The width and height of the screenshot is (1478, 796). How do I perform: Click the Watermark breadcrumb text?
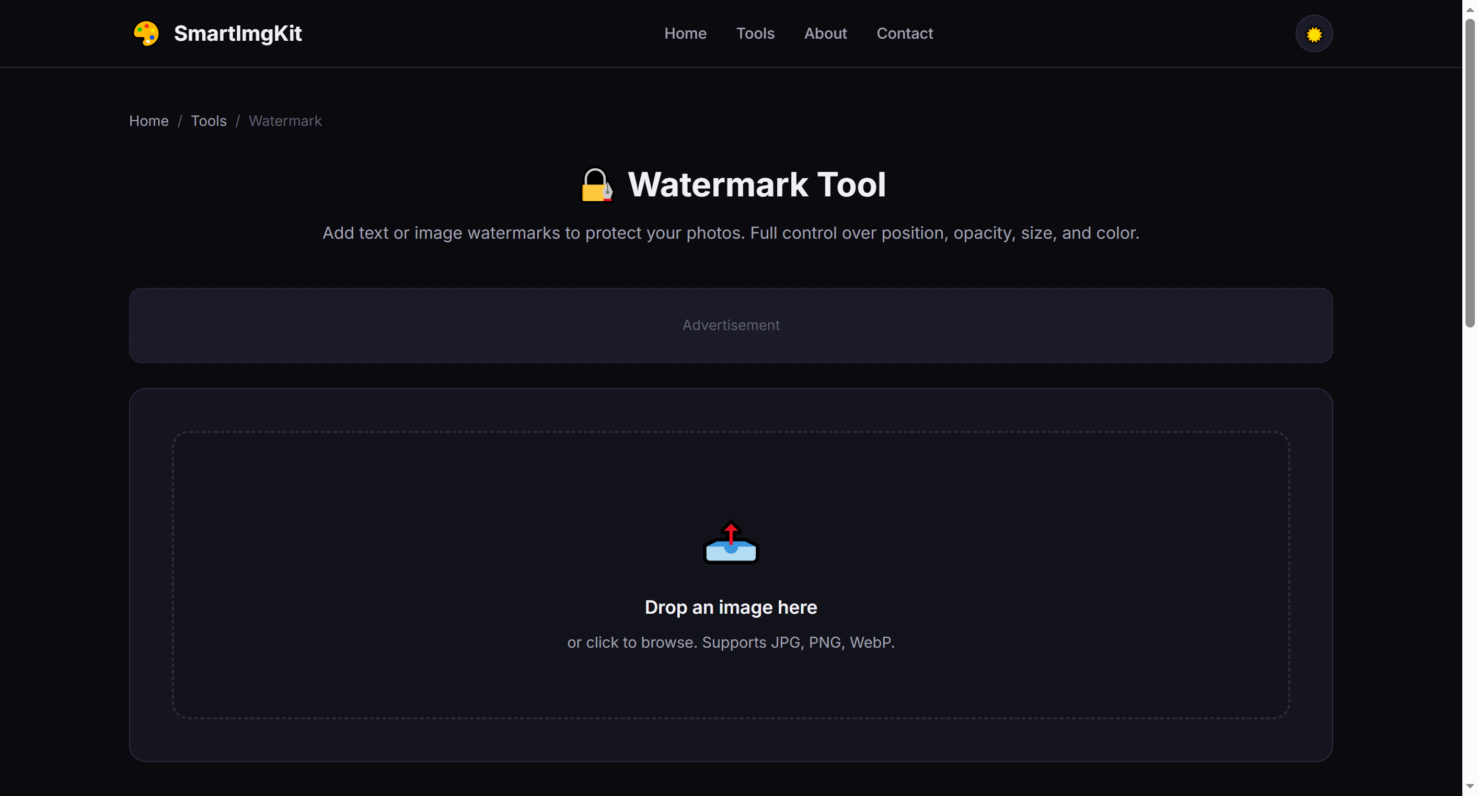(285, 121)
